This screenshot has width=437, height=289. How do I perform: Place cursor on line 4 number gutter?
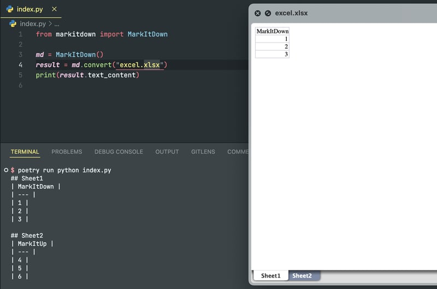(20, 65)
